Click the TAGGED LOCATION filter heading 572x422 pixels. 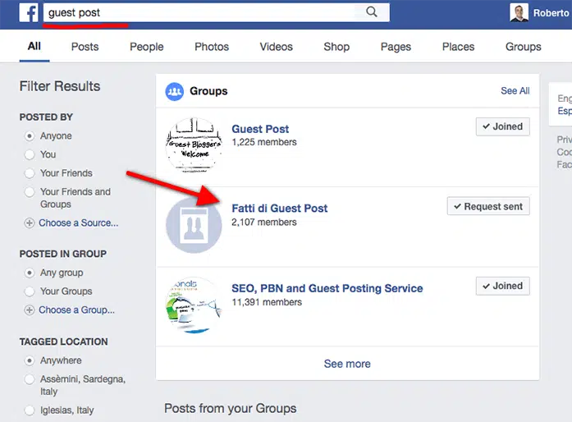63,342
